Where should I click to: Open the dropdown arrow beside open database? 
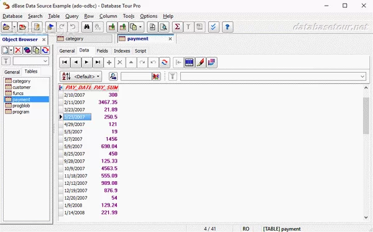(x=14, y=27)
